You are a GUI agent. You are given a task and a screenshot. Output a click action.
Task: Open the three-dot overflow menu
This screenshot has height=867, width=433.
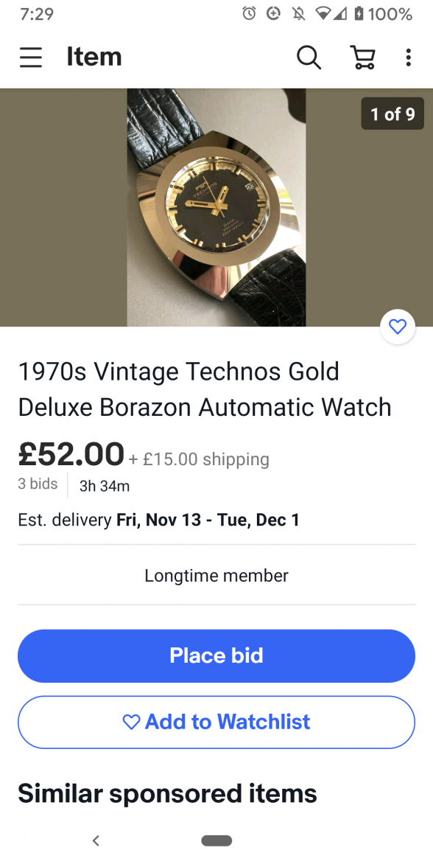click(408, 57)
